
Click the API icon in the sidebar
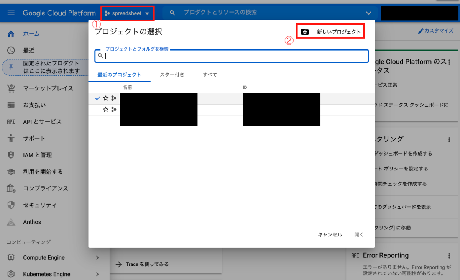[11, 122]
